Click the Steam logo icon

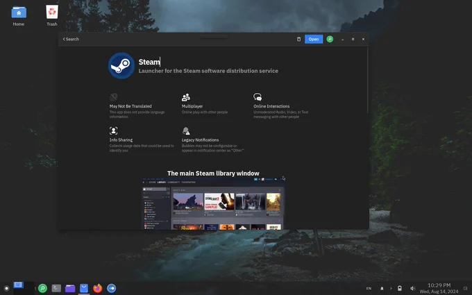(x=121, y=66)
